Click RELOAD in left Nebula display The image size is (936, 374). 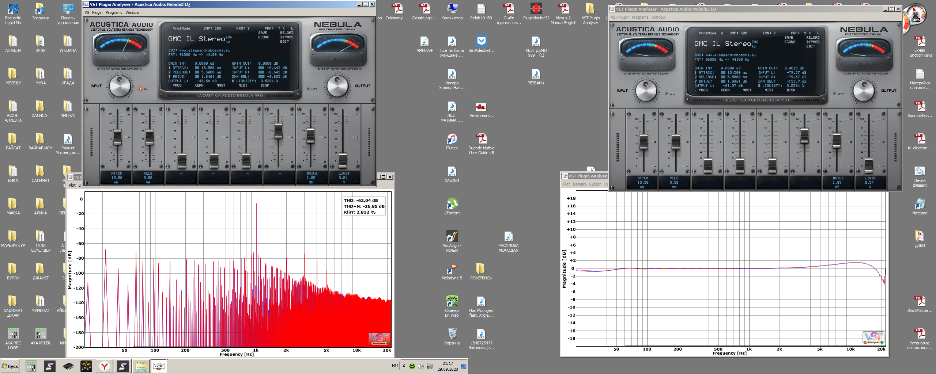(x=287, y=33)
